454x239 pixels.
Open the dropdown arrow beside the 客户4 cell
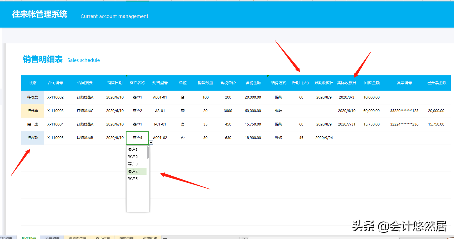pyautogui.click(x=151, y=143)
